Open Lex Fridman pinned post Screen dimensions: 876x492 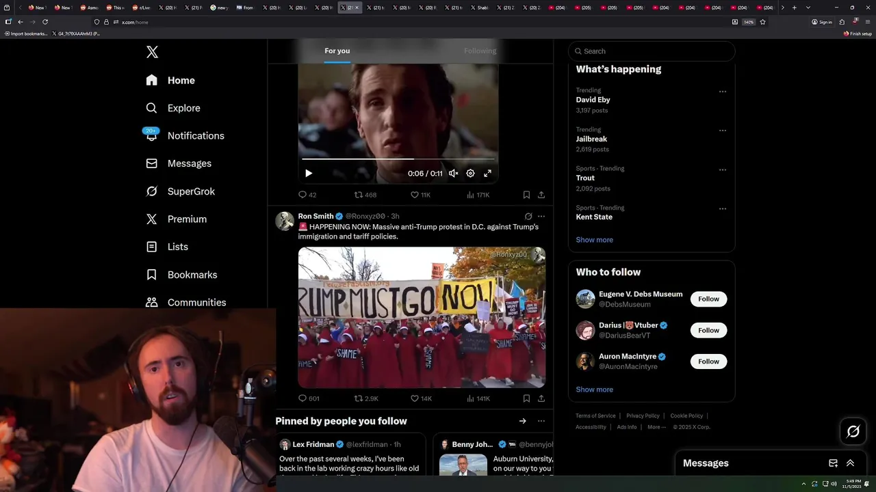(x=350, y=454)
